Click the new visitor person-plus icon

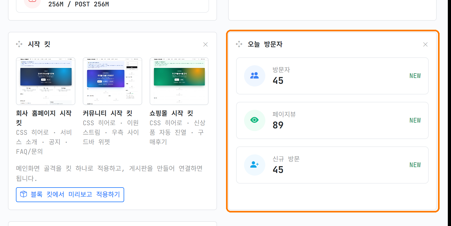click(x=254, y=165)
